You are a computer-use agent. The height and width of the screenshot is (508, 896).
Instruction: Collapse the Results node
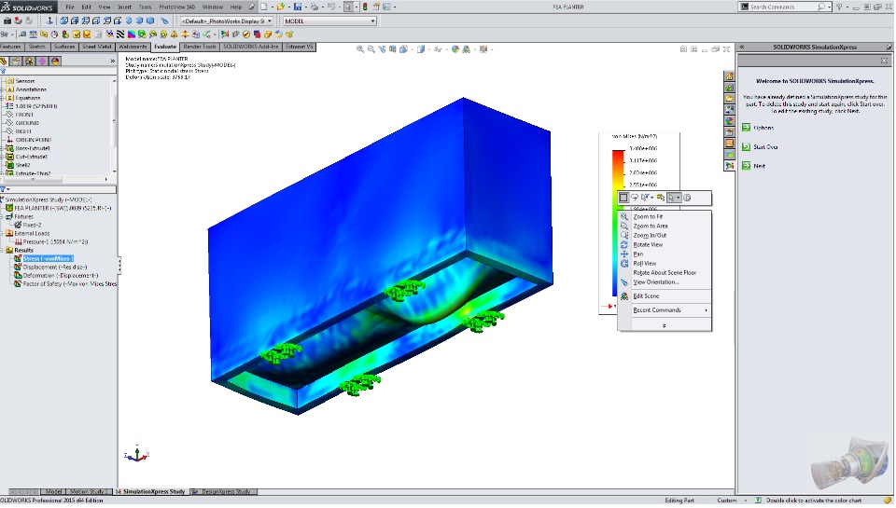(x=2, y=250)
